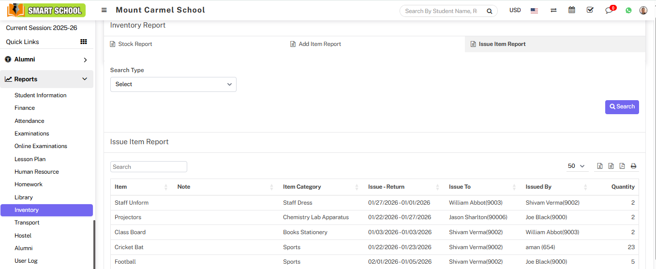Switch to the Add Item Report tab
This screenshot has height=269, width=656.
tap(320, 44)
